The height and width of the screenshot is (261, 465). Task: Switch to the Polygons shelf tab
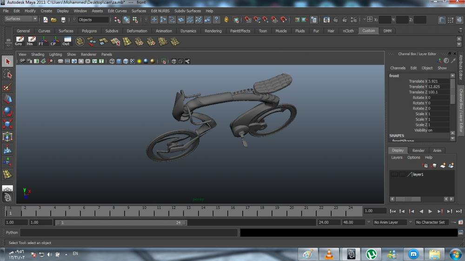tap(89, 31)
